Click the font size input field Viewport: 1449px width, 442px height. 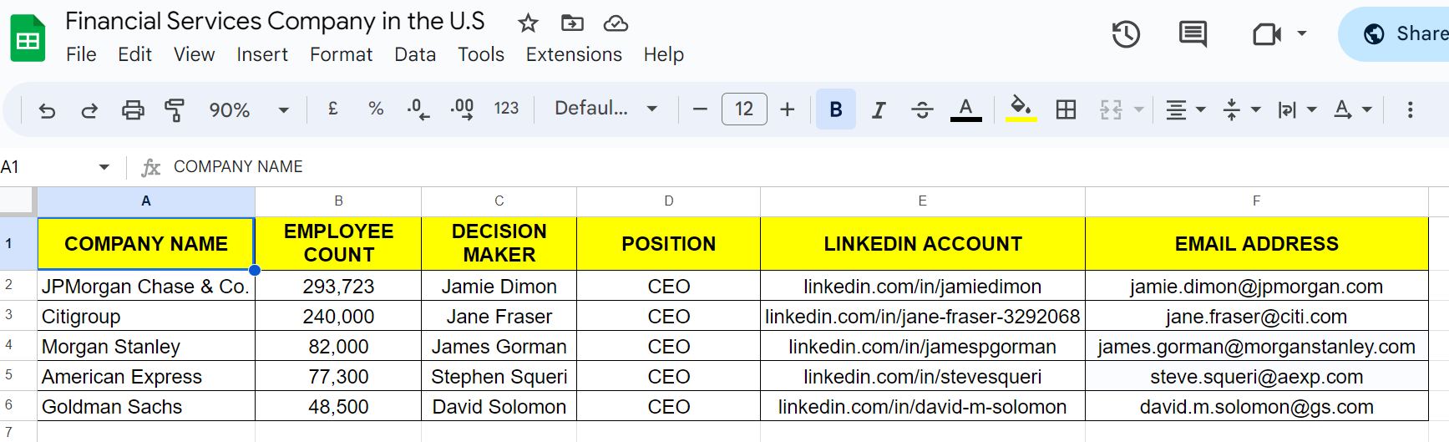coord(743,109)
